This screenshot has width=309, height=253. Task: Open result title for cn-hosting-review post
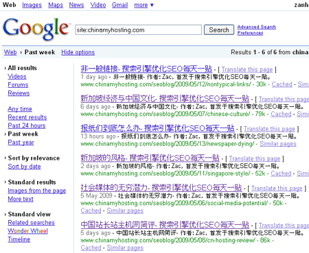(165, 224)
